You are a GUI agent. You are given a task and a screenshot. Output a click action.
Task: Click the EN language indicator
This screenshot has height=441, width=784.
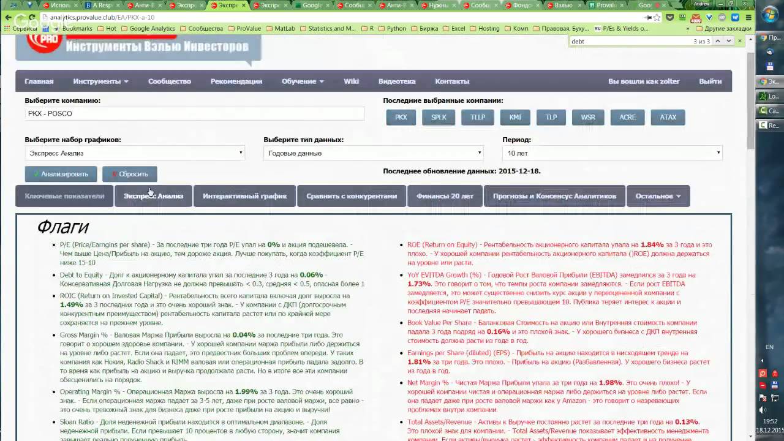point(769,347)
